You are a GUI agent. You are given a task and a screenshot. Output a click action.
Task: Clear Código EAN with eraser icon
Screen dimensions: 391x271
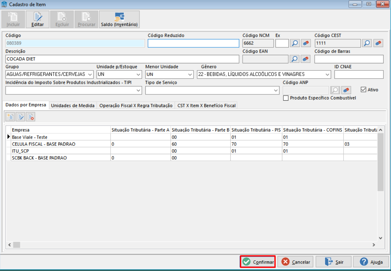click(x=306, y=59)
